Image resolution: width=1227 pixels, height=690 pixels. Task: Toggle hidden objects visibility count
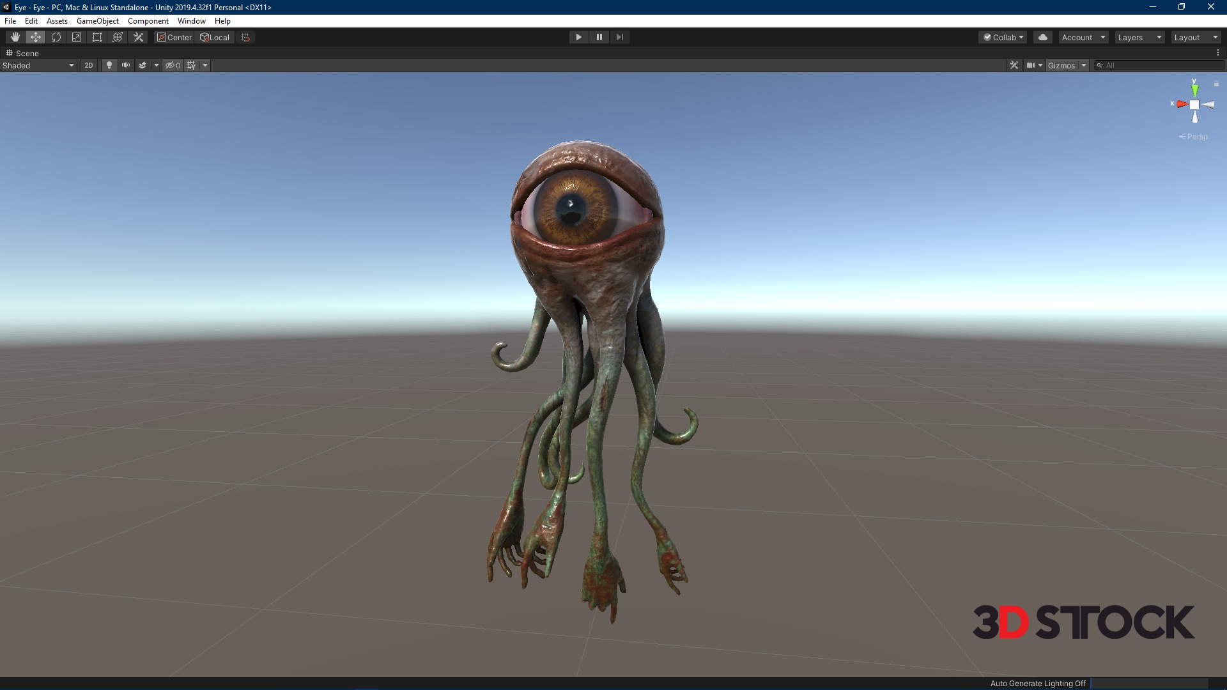173,65
